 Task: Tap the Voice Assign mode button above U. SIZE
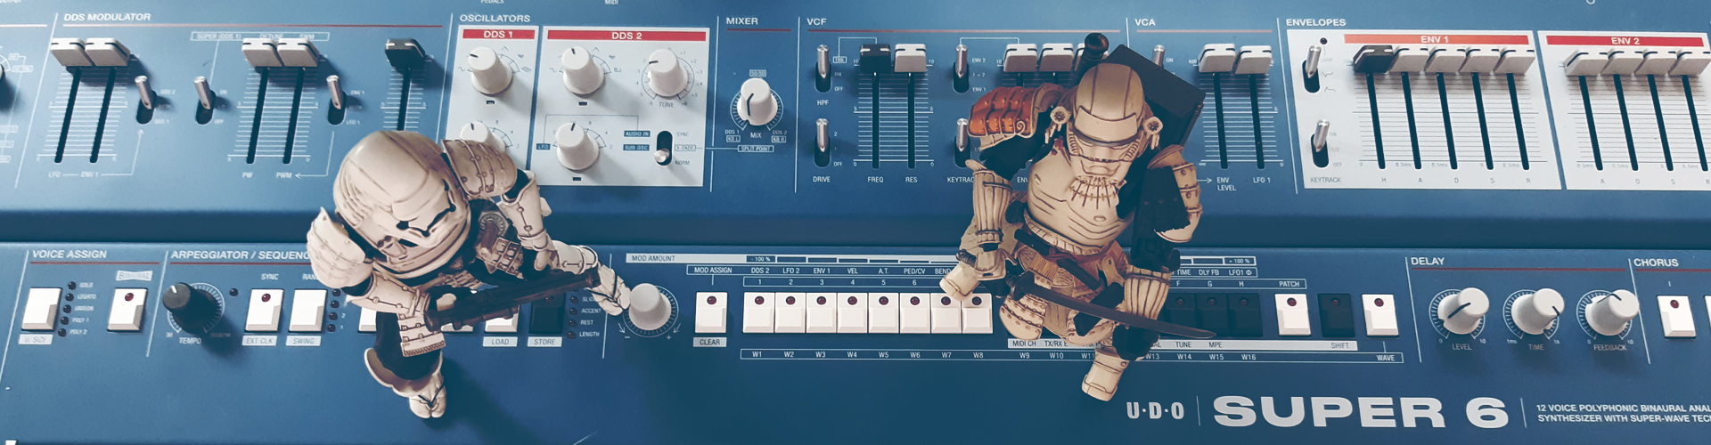tap(41, 308)
